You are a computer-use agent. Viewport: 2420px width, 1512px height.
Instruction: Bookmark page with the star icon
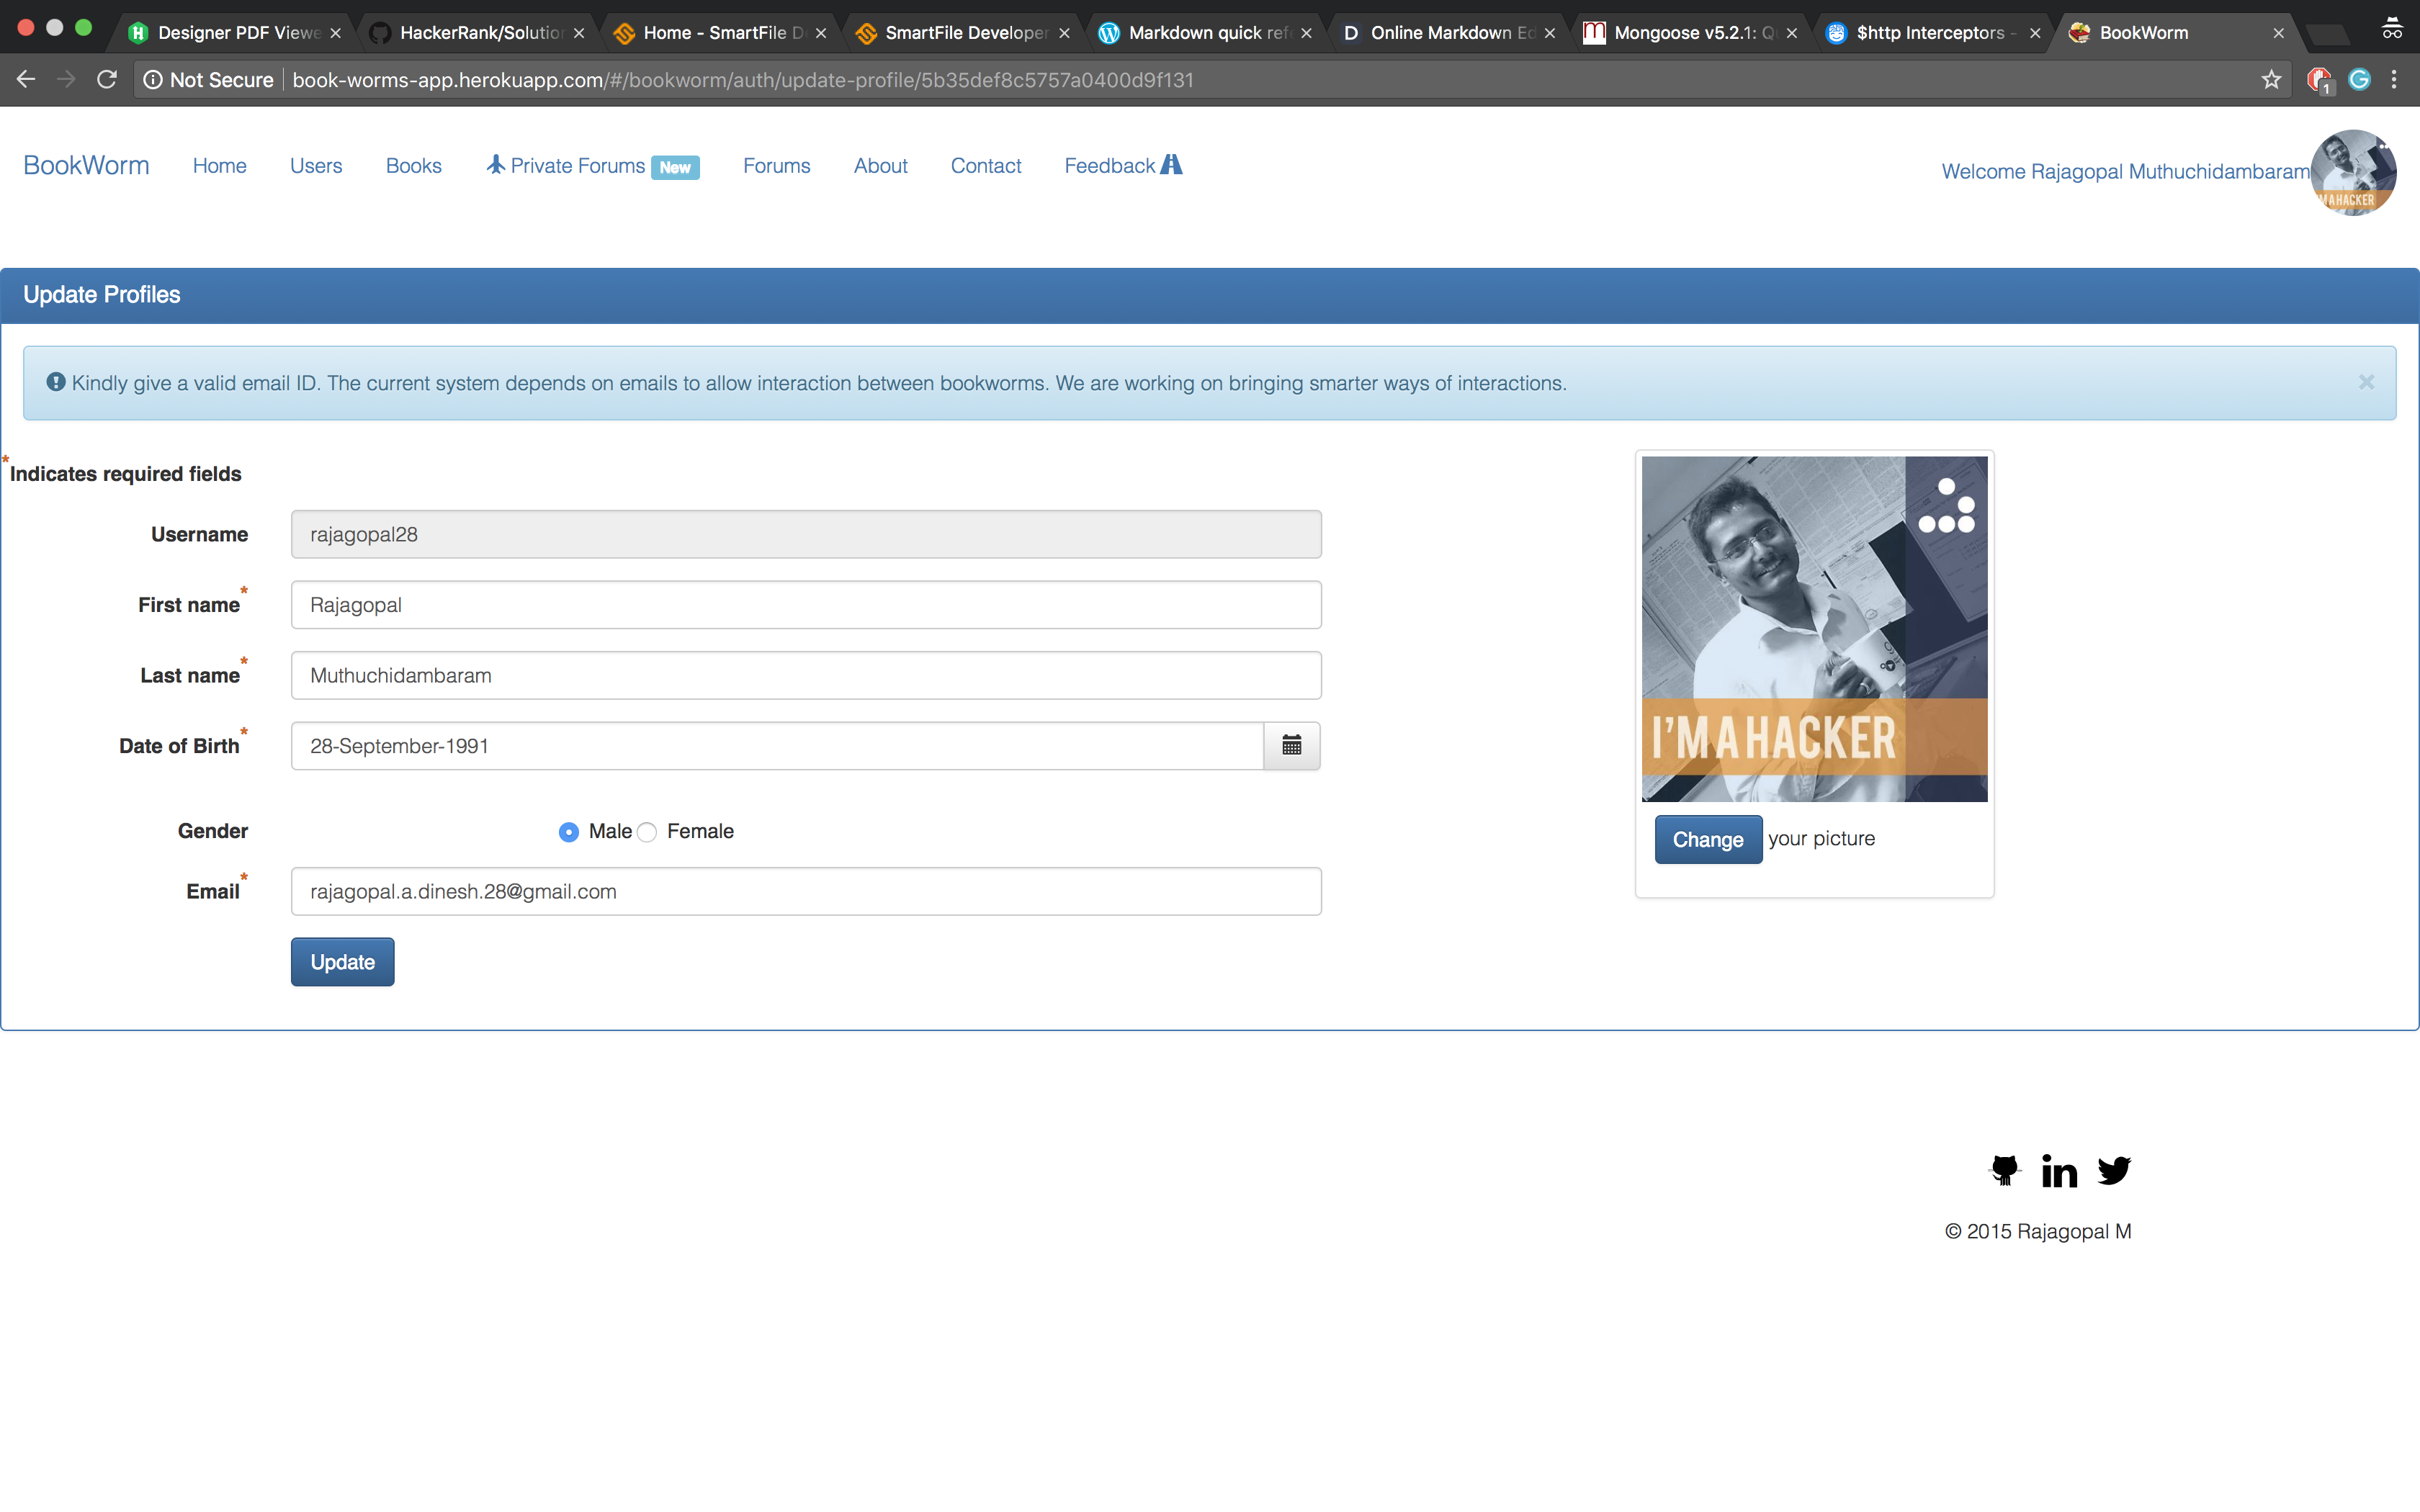[x=2271, y=80]
